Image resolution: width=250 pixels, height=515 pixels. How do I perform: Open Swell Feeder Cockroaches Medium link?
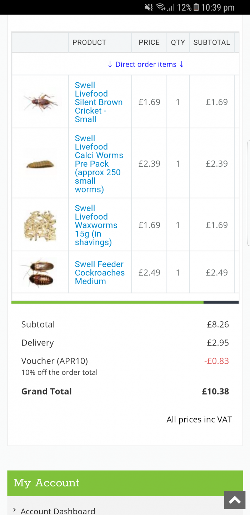tap(99, 273)
